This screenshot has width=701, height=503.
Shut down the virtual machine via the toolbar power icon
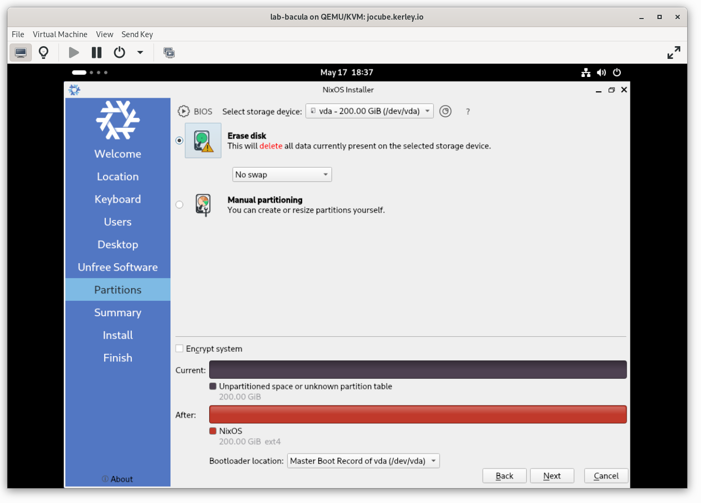click(x=119, y=53)
